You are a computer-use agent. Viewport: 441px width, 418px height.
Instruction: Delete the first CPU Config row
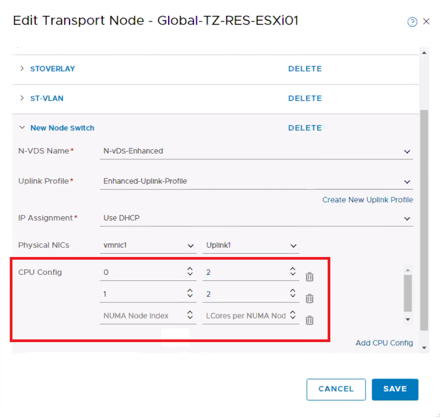coord(309,276)
